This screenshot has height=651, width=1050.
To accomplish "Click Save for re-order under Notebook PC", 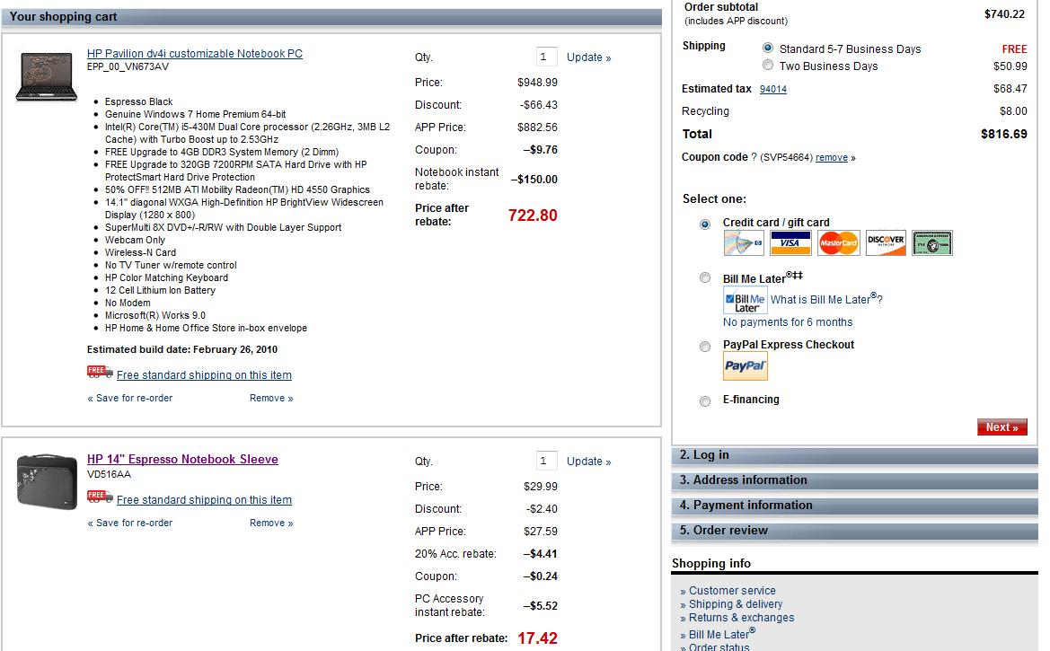I will (x=130, y=398).
